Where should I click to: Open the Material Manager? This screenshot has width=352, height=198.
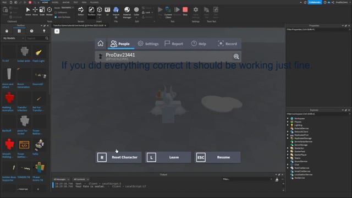coord(127,12)
